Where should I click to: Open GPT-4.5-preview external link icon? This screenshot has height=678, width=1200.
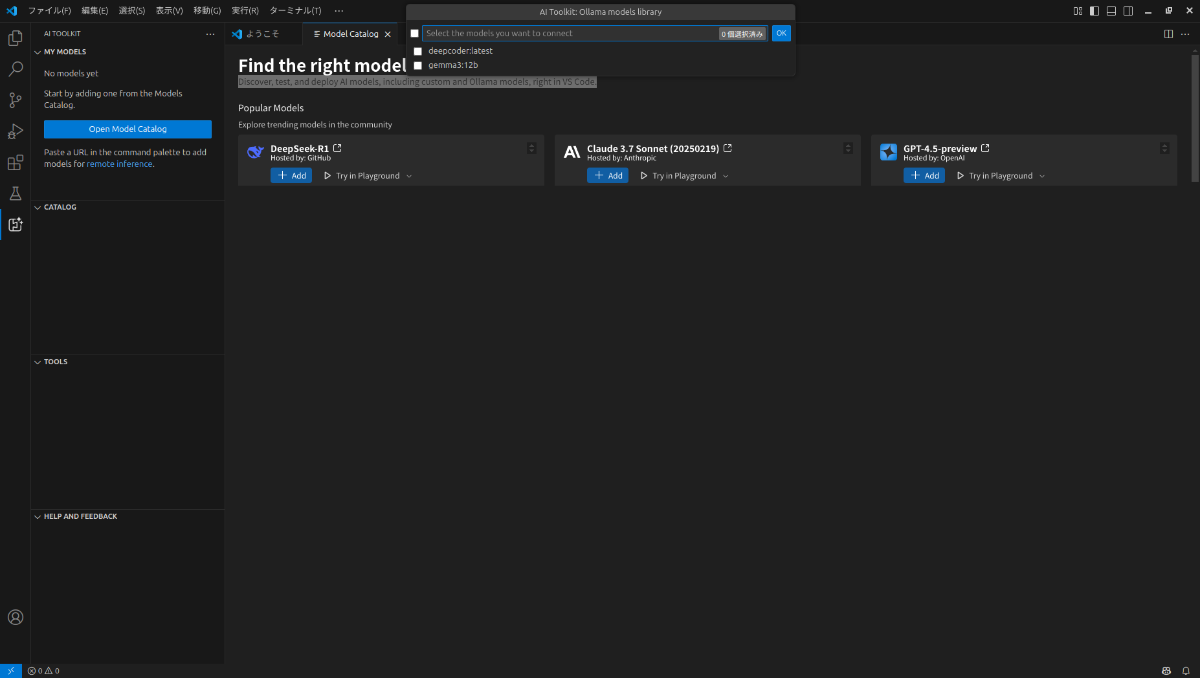click(x=985, y=148)
